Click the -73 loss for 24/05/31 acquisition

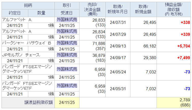(187, 89)
